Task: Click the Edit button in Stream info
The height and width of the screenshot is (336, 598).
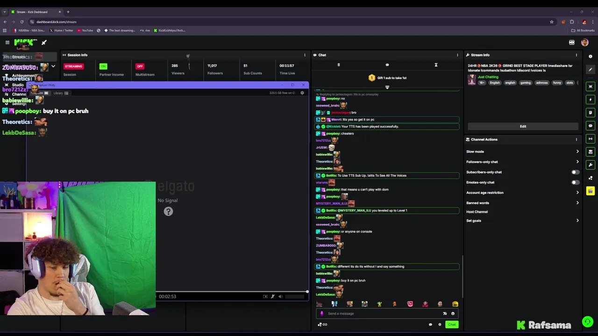Action: pos(523,126)
